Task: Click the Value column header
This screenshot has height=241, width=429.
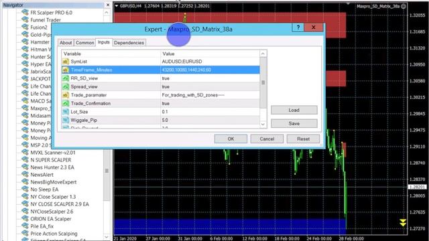Action: point(210,54)
